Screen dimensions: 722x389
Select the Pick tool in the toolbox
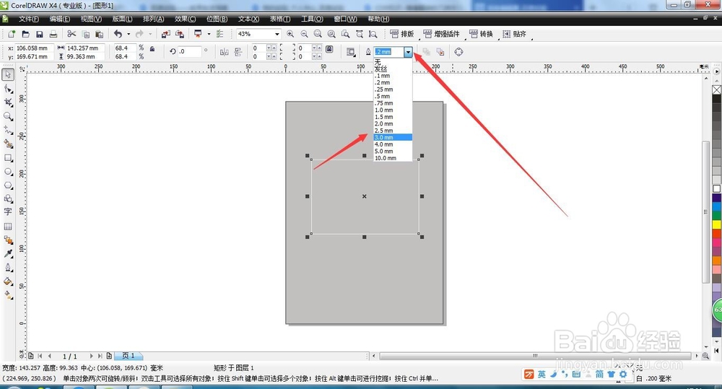tap(8, 74)
